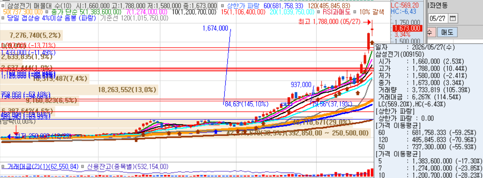Click the 신용잔고(종목별)(532,154,00) indicator label
Screen dimensions: 483x178
point(128,167)
